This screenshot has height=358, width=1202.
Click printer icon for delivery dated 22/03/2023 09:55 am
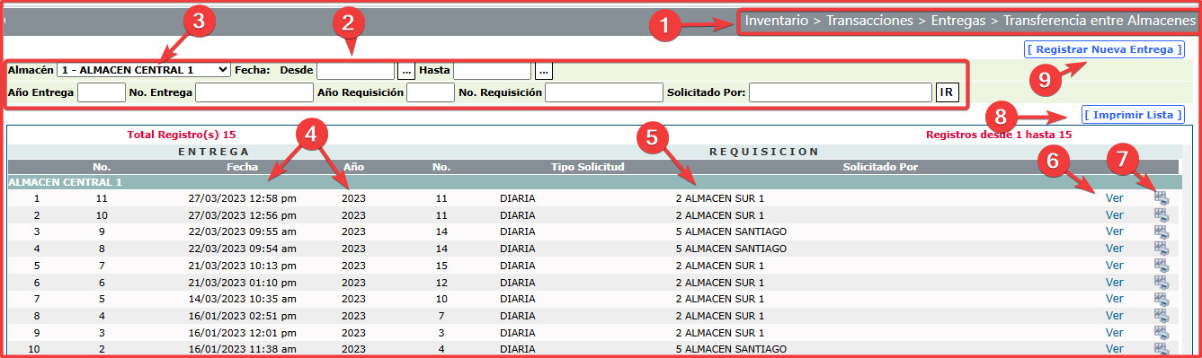click(x=1161, y=231)
